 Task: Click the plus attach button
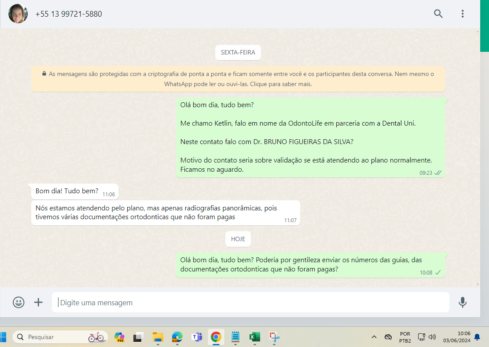click(39, 302)
